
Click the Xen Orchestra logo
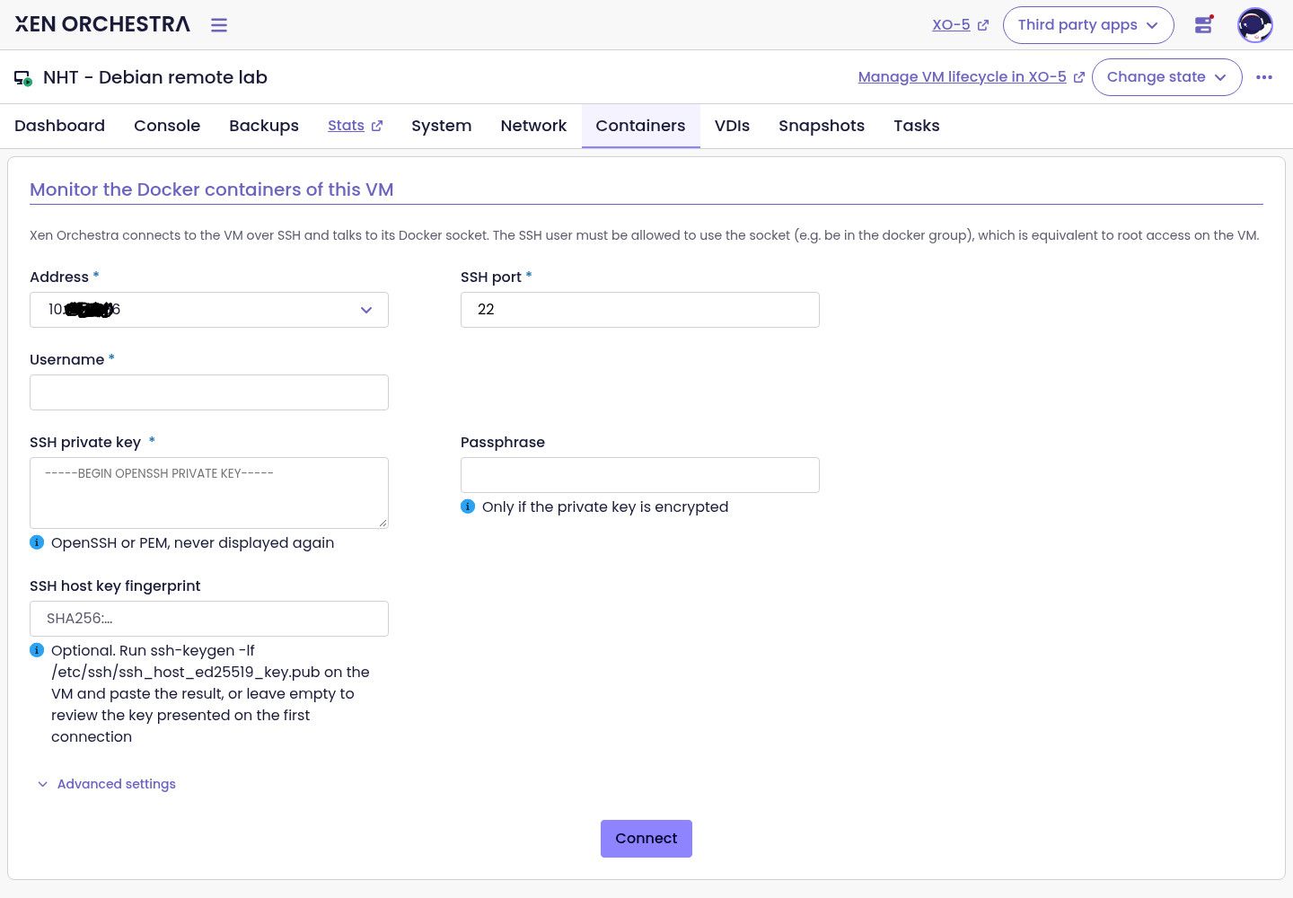point(102,24)
